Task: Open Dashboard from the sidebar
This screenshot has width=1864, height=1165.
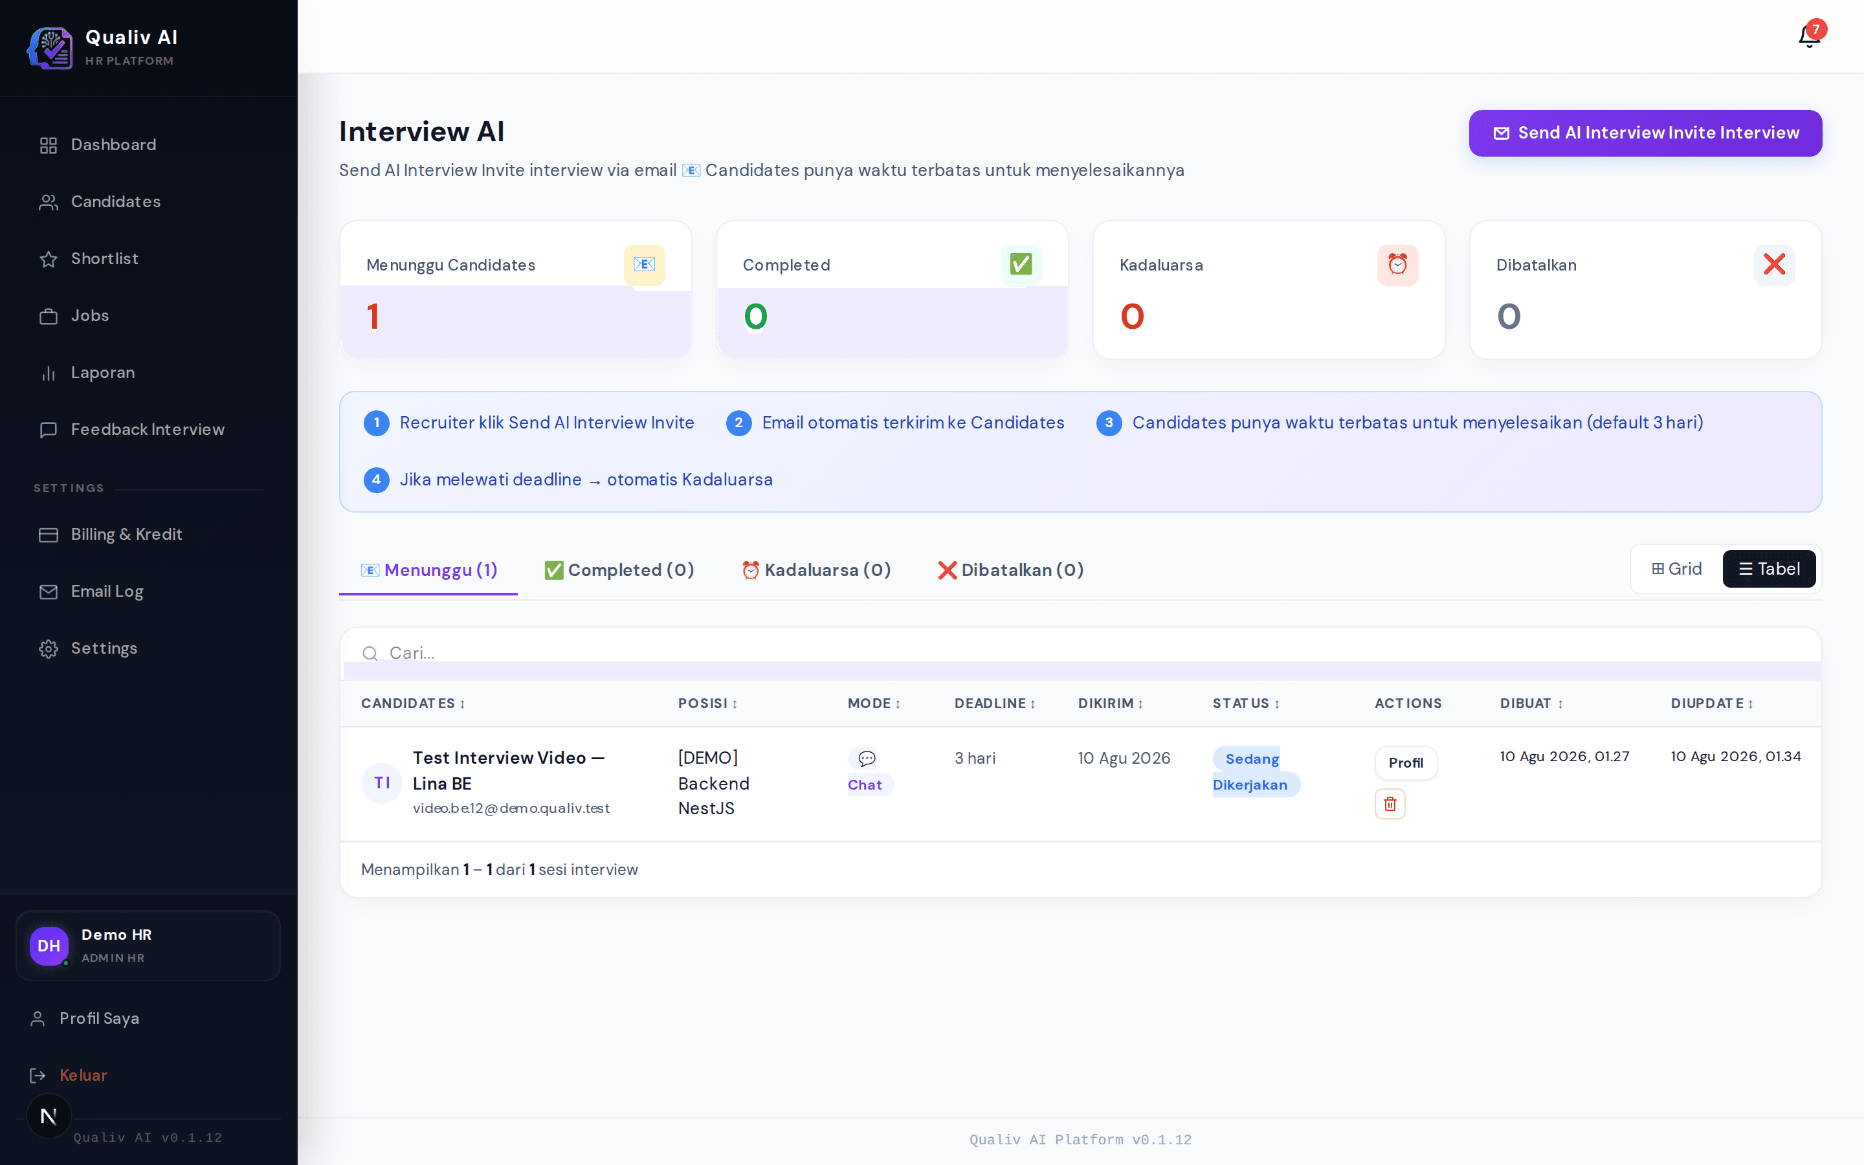Action: coord(149,145)
